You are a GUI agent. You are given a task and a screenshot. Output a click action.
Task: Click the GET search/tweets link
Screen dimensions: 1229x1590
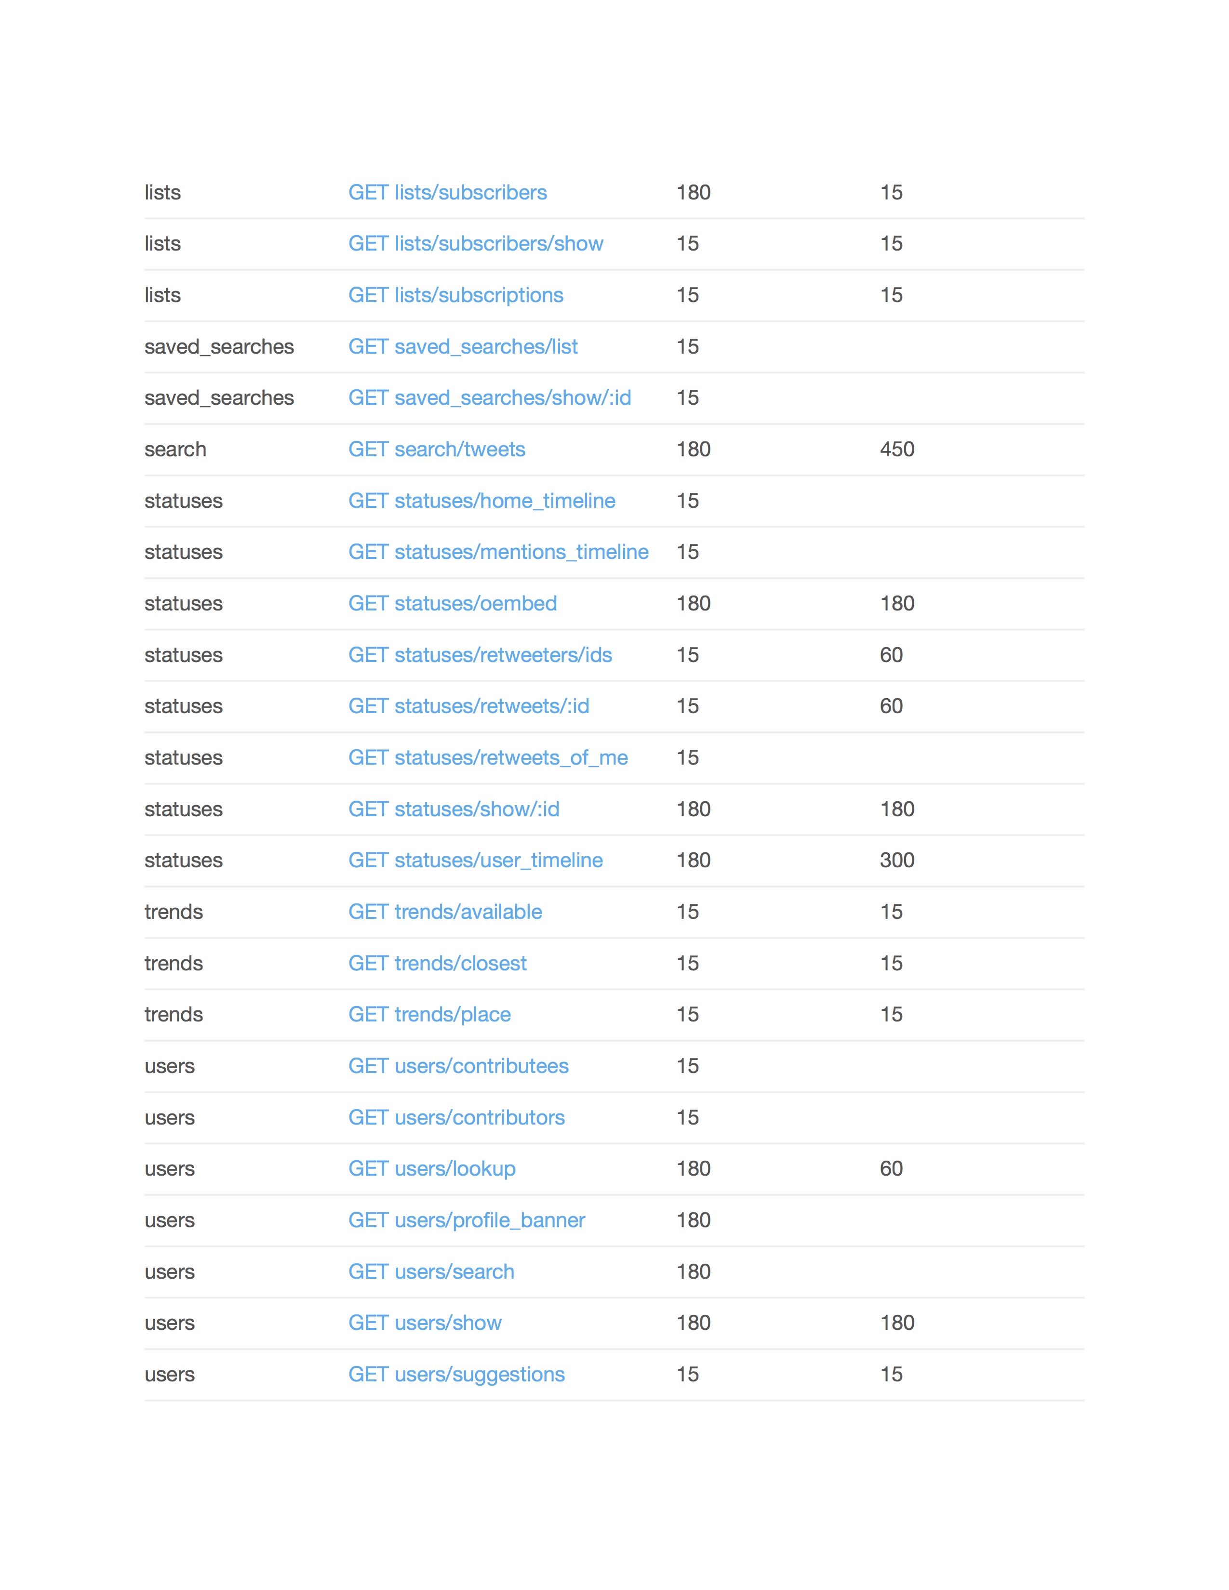[436, 449]
